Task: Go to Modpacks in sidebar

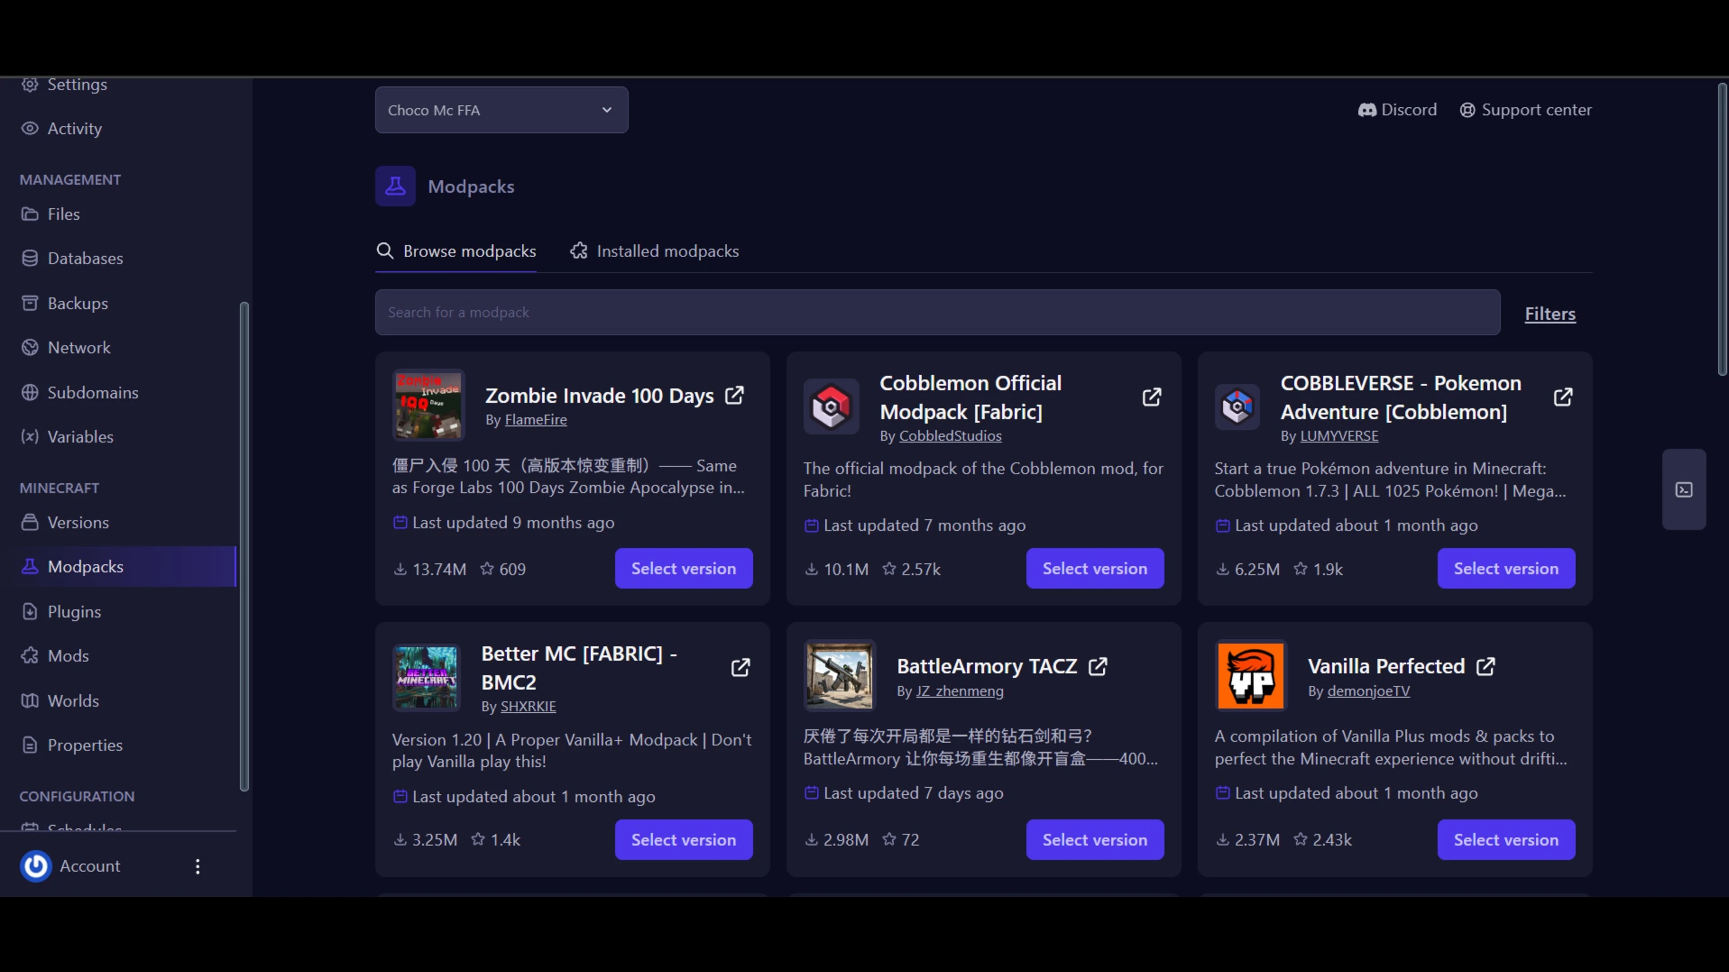Action: pyautogui.click(x=118, y=566)
